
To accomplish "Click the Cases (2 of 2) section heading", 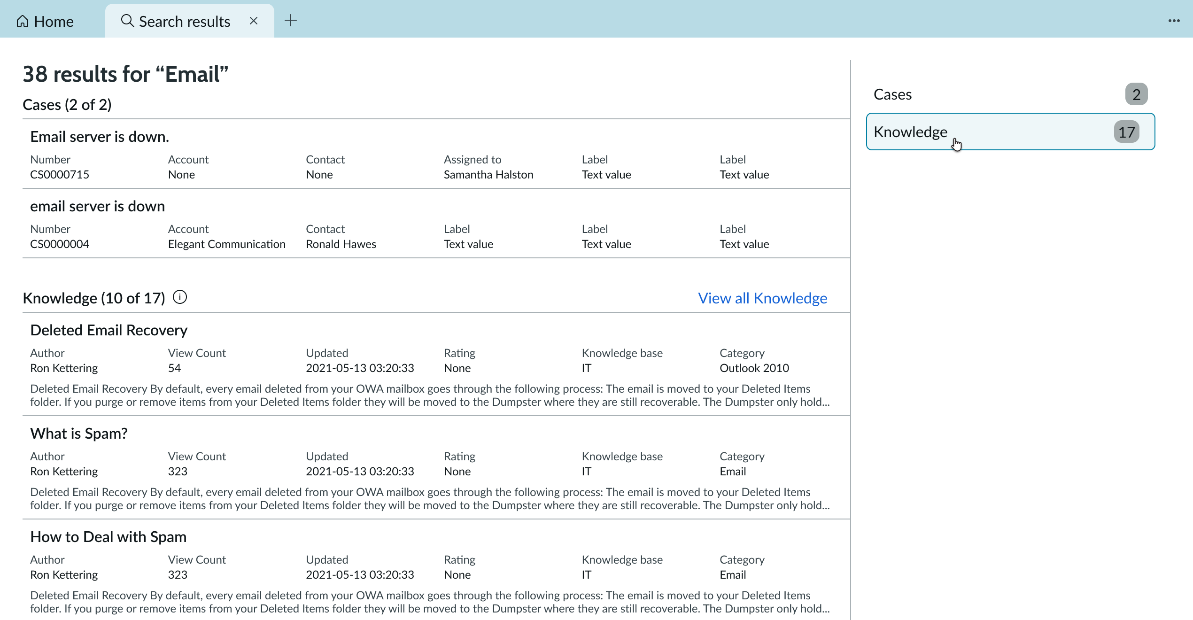I will pyautogui.click(x=67, y=104).
